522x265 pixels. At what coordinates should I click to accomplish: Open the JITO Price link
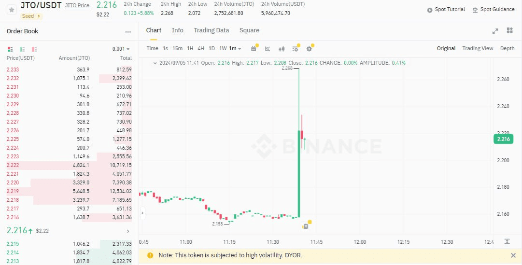pyautogui.click(x=77, y=6)
